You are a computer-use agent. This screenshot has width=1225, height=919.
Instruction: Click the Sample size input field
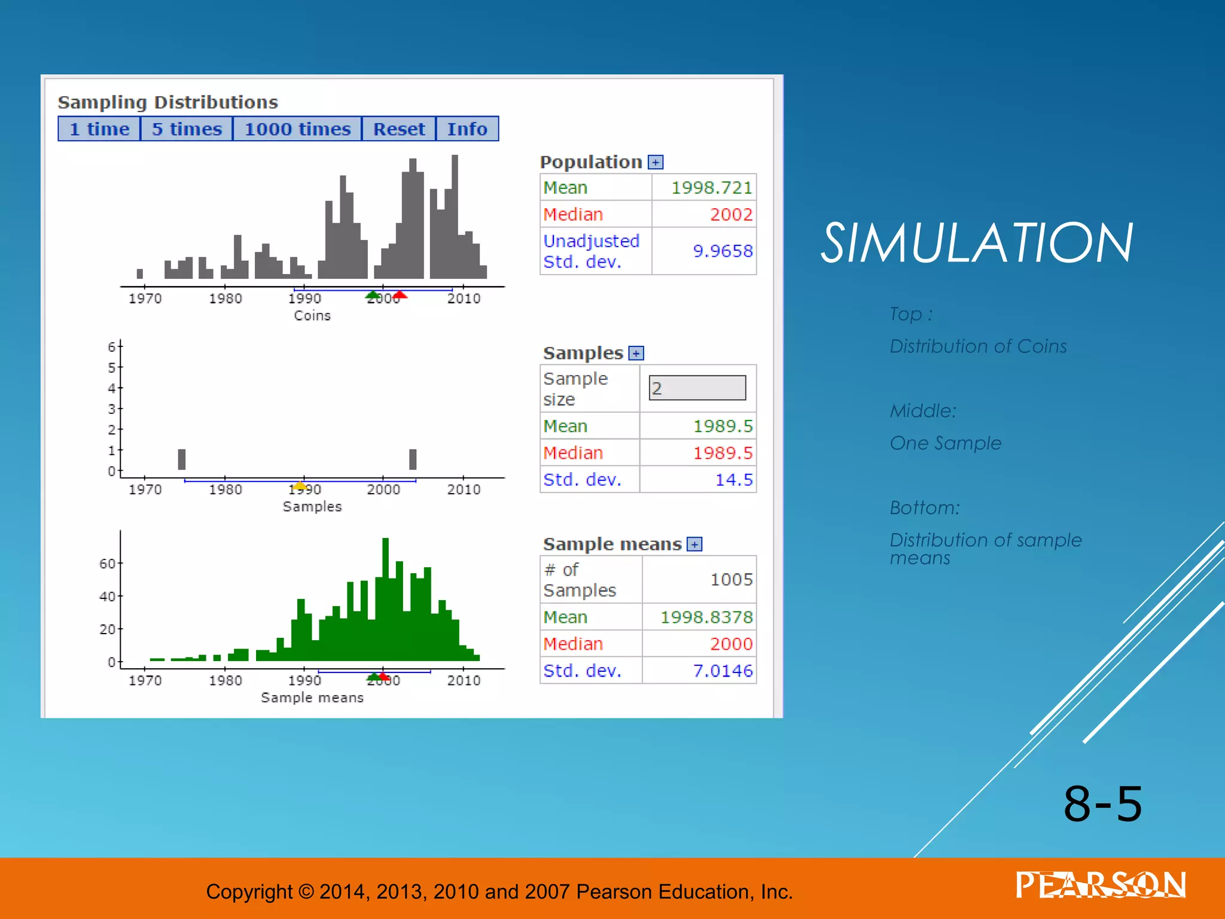coord(697,388)
